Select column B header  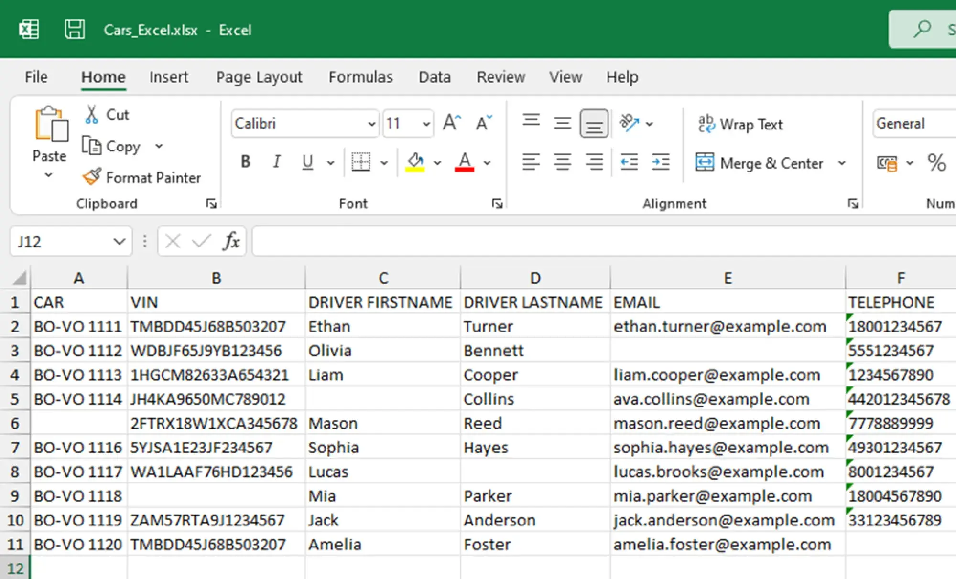(217, 278)
